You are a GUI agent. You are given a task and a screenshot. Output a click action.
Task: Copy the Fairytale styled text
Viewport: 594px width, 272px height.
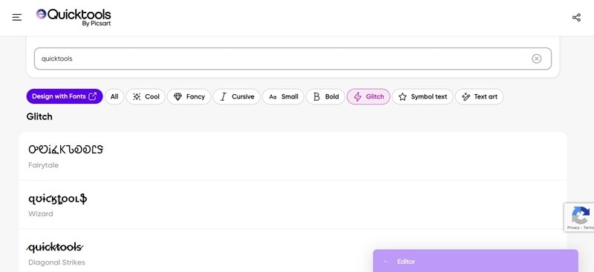(65, 150)
